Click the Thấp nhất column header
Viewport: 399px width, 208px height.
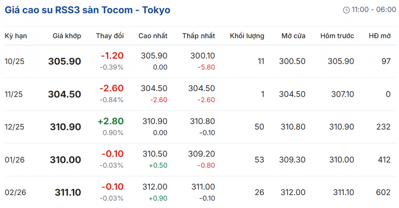coord(199,36)
